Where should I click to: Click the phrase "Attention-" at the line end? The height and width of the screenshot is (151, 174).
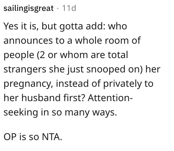110,98
